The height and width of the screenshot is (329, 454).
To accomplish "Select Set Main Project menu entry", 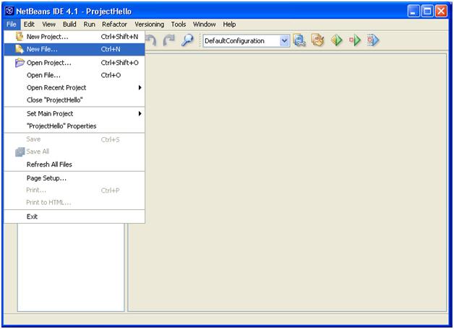I will click(74, 113).
